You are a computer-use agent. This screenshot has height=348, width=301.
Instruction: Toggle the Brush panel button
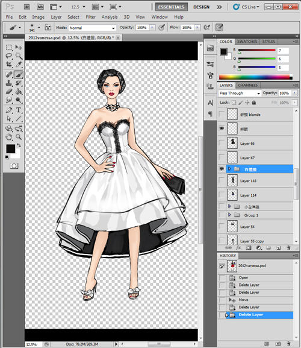pos(48,28)
